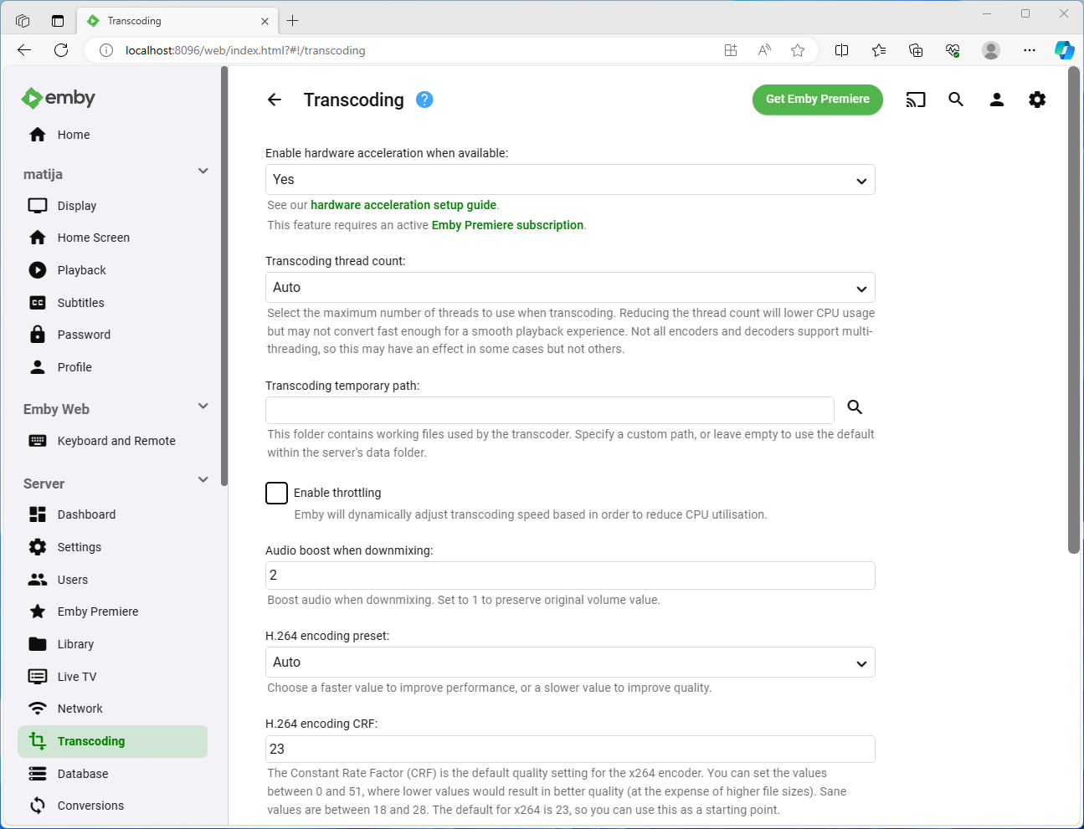Open Transcoding thread count dropdown
Image resolution: width=1084 pixels, height=829 pixels.
[x=570, y=288]
